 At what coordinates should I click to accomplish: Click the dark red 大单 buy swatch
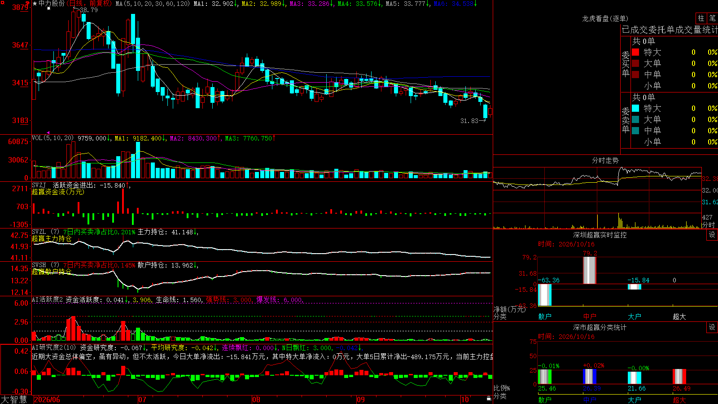[x=635, y=63]
